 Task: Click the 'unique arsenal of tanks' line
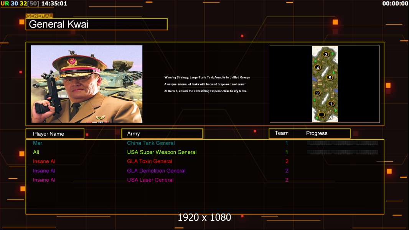click(x=205, y=84)
